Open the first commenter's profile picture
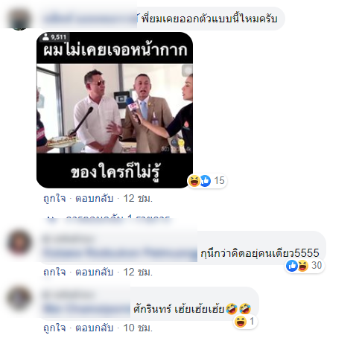Viewport: 362px width, 341px height. (x=19, y=19)
